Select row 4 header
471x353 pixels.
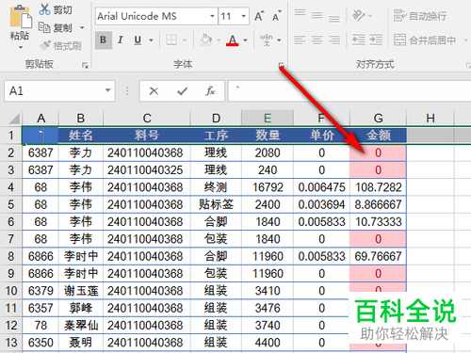coord(11,187)
